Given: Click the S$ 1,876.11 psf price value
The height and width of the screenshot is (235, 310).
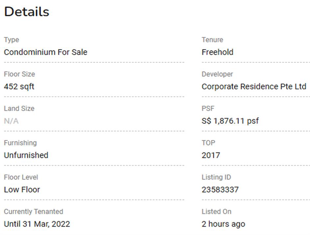Looking at the screenshot, I should click(x=230, y=121).
